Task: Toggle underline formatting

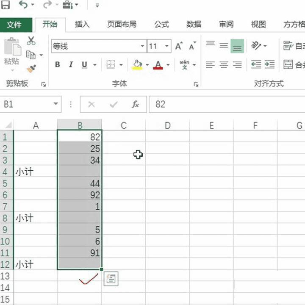Action: (84, 64)
